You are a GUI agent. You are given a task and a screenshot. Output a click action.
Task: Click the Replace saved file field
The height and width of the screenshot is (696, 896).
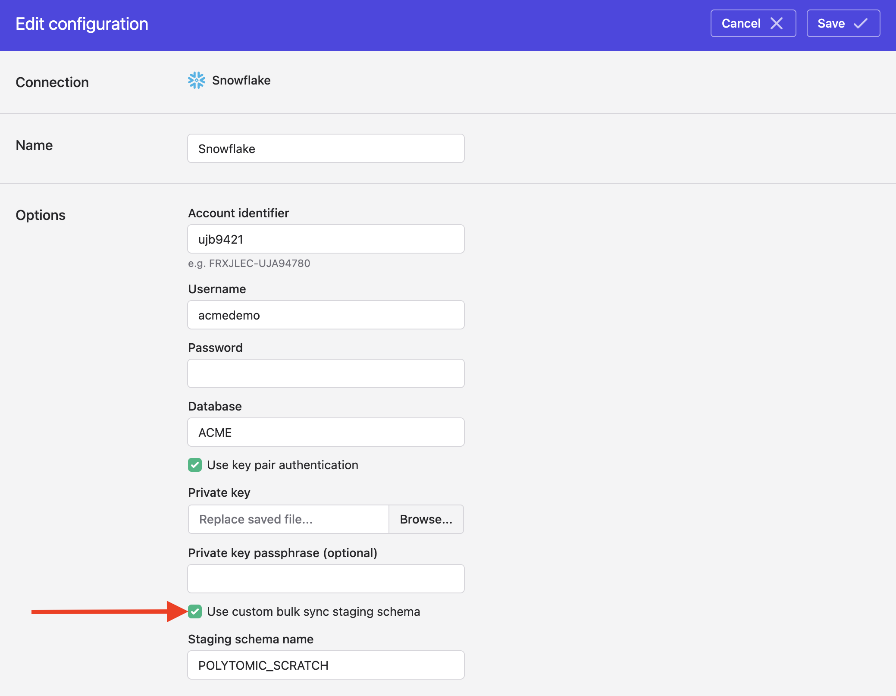click(288, 519)
